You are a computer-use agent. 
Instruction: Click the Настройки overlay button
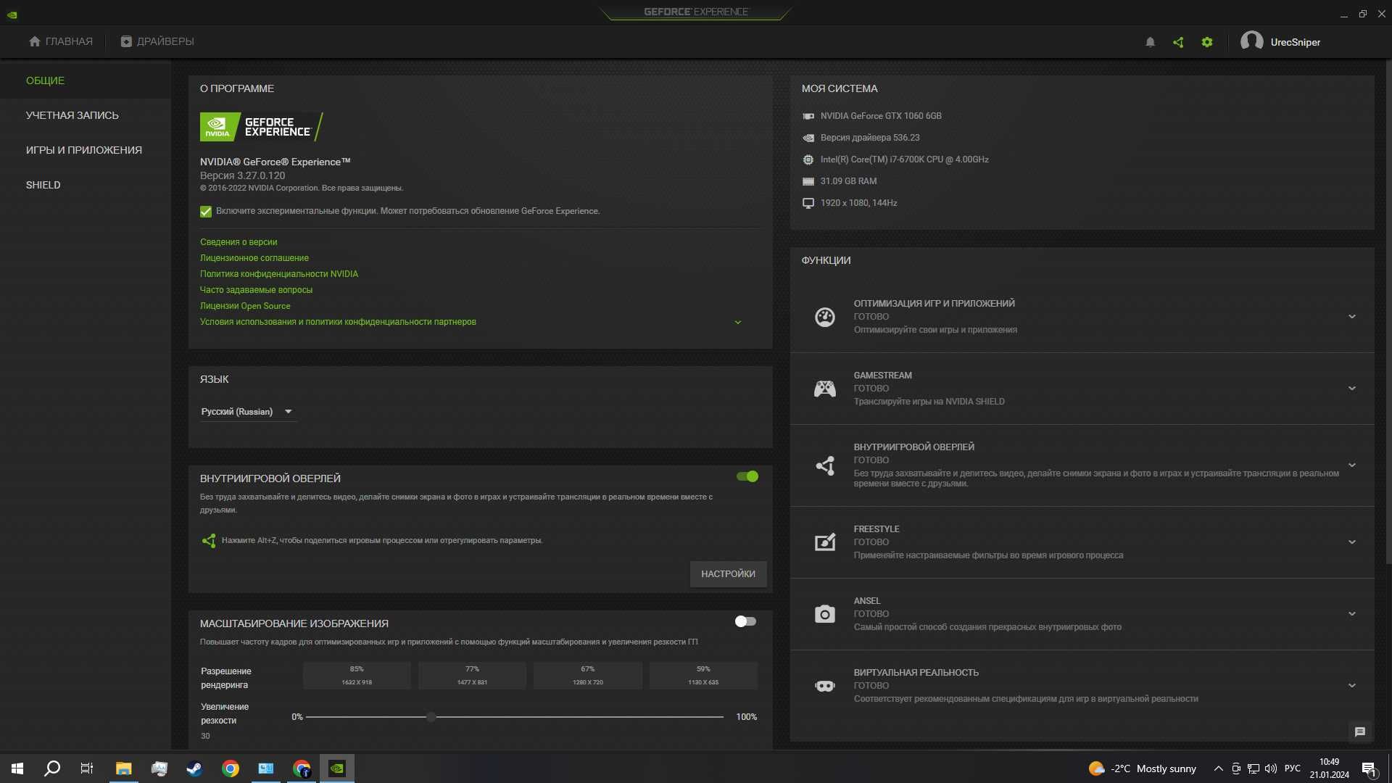[x=728, y=574]
